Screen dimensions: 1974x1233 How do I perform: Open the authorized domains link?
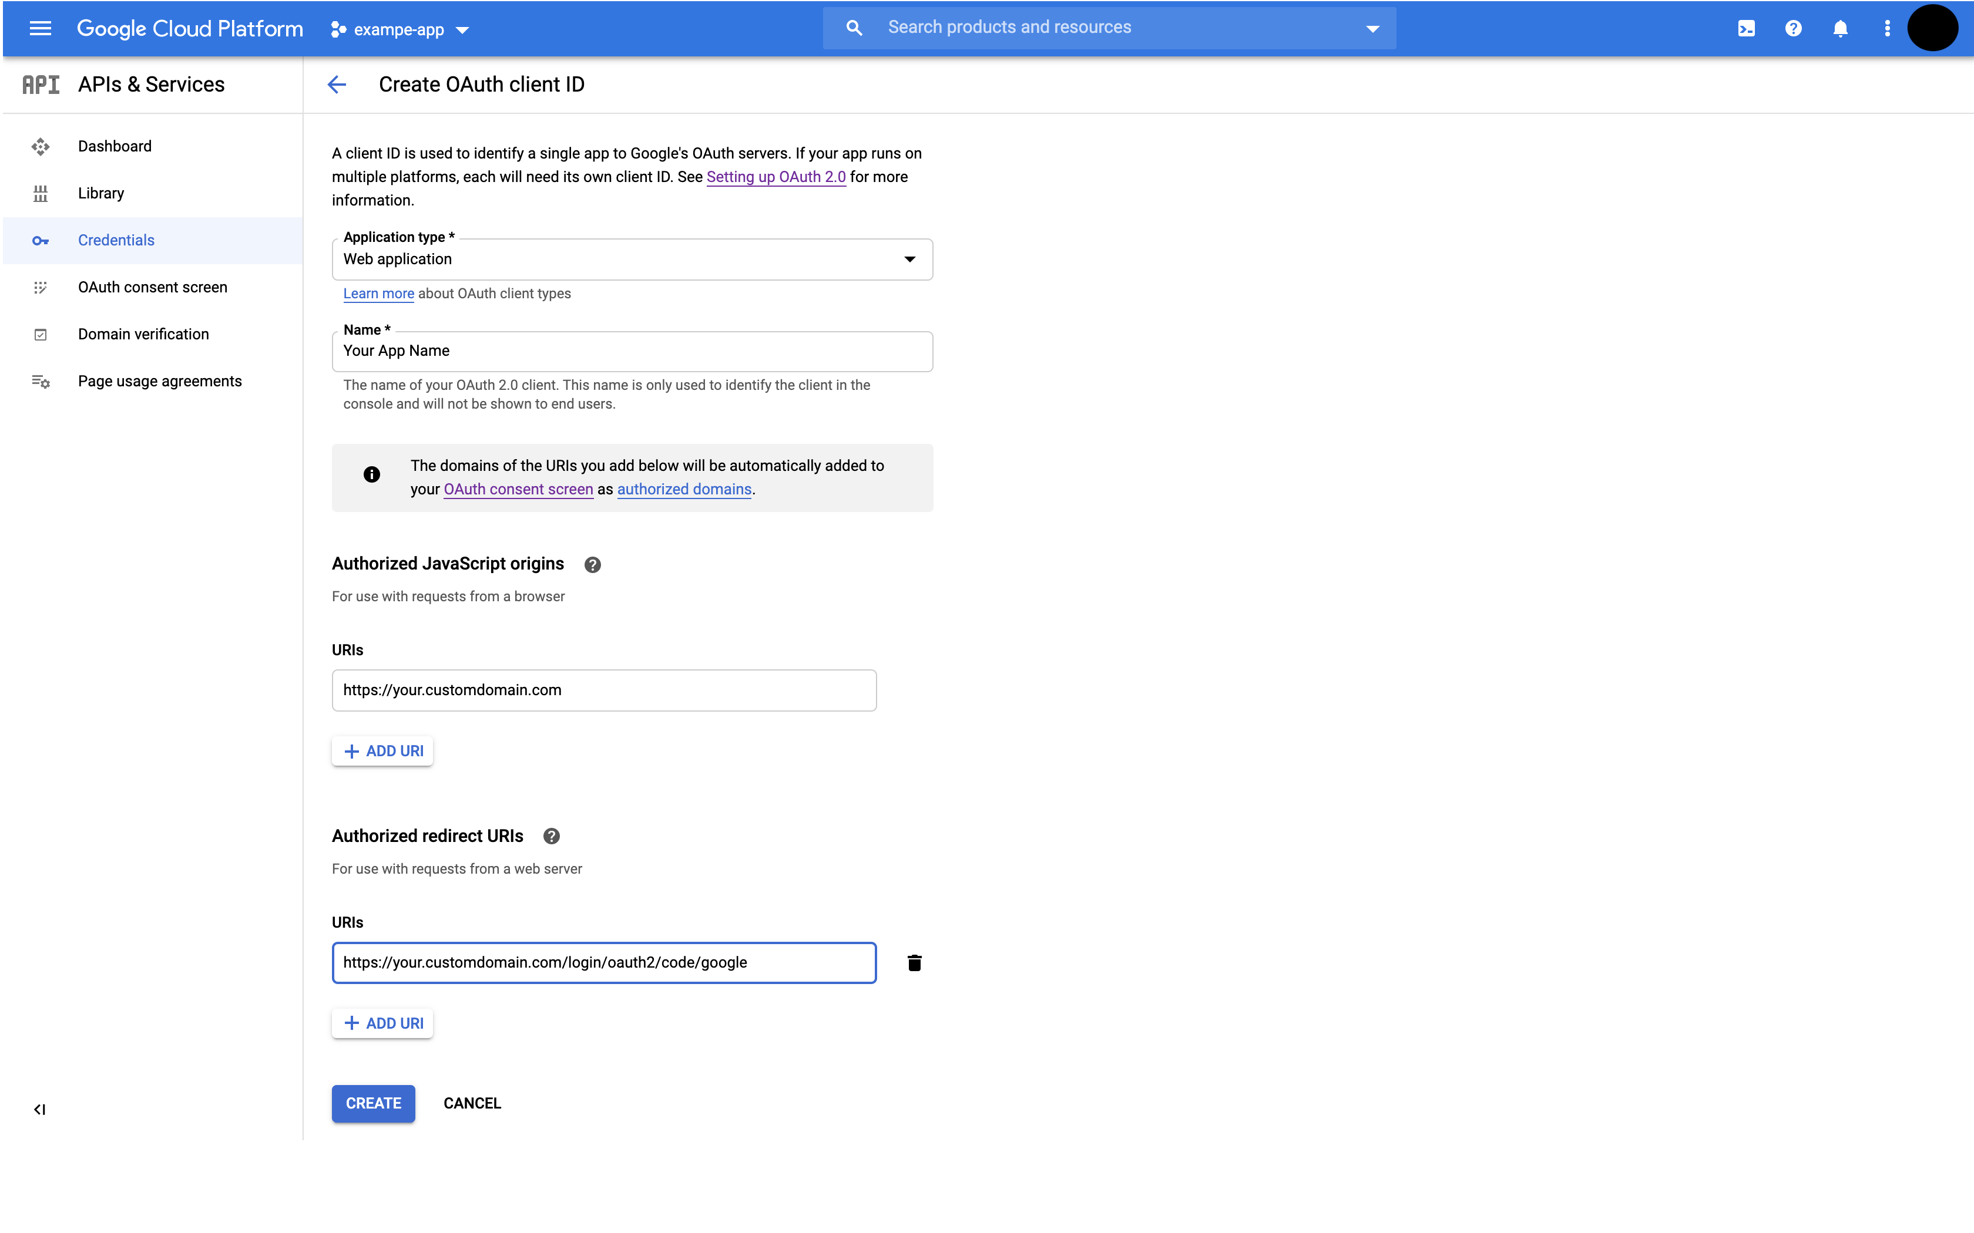pyautogui.click(x=684, y=489)
